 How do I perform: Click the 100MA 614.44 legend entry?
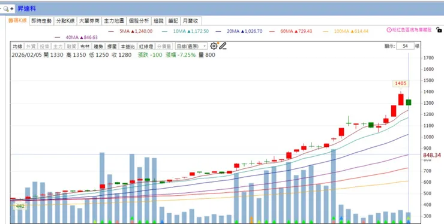(x=346, y=31)
